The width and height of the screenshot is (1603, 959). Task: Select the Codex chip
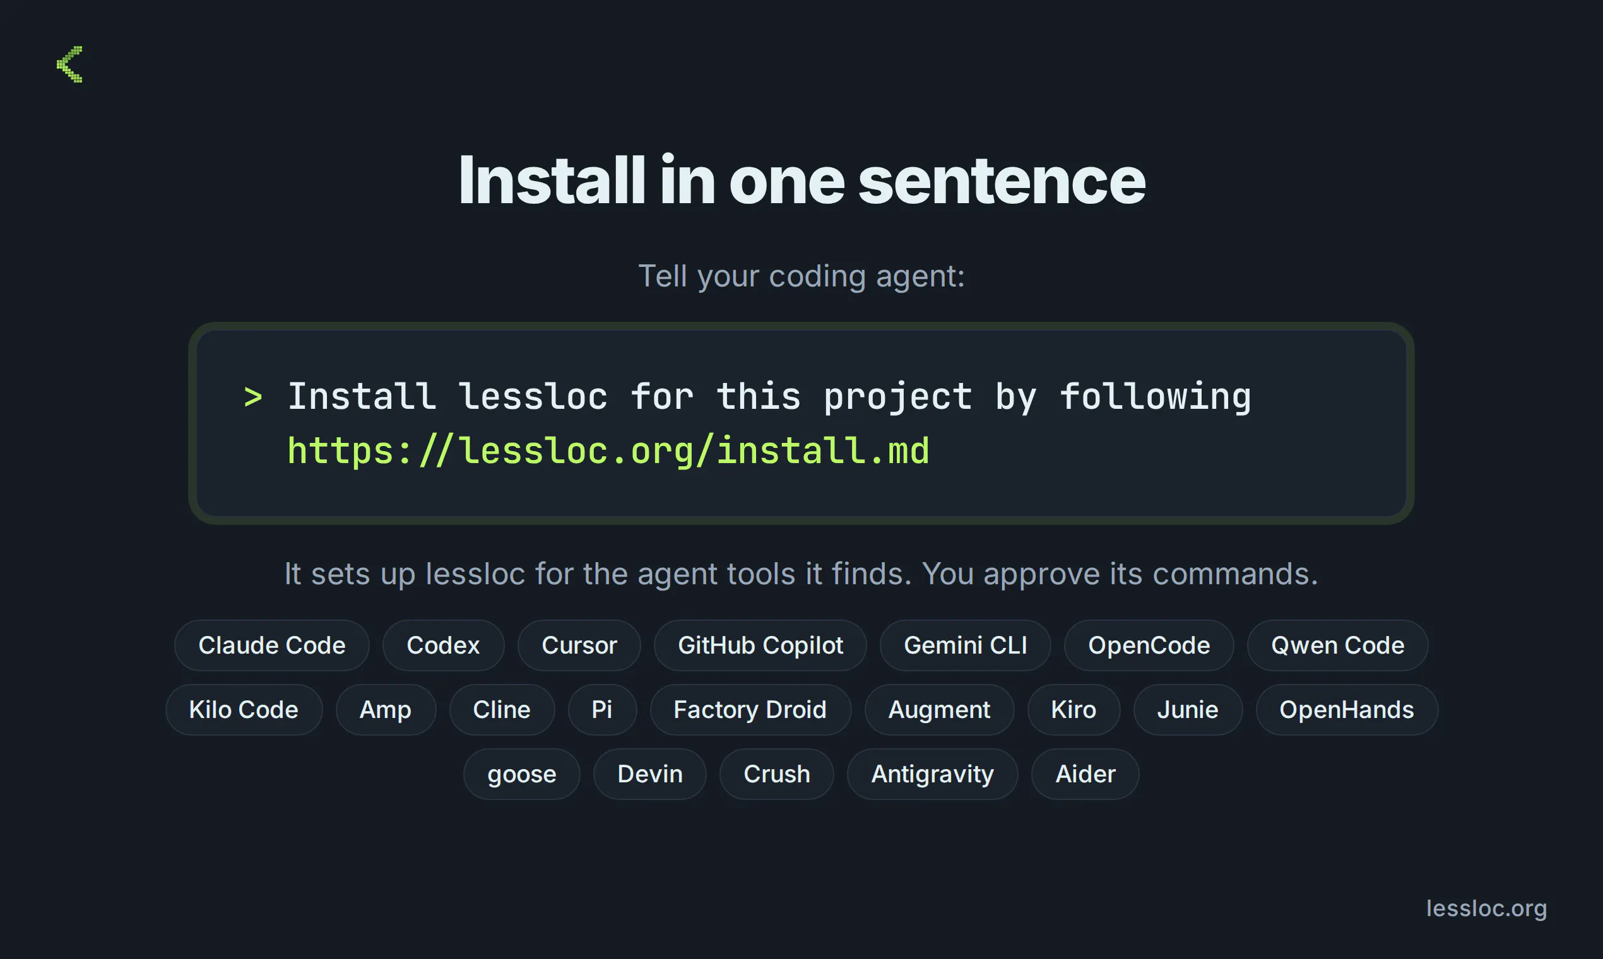[x=443, y=645]
